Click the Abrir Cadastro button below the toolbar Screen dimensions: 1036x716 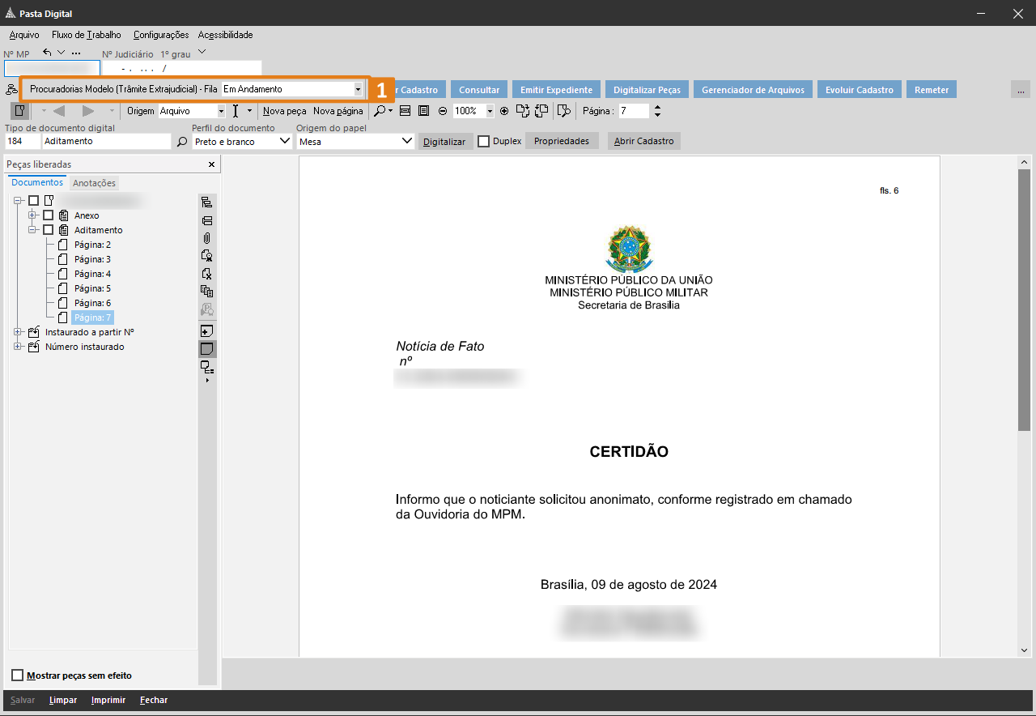point(644,141)
